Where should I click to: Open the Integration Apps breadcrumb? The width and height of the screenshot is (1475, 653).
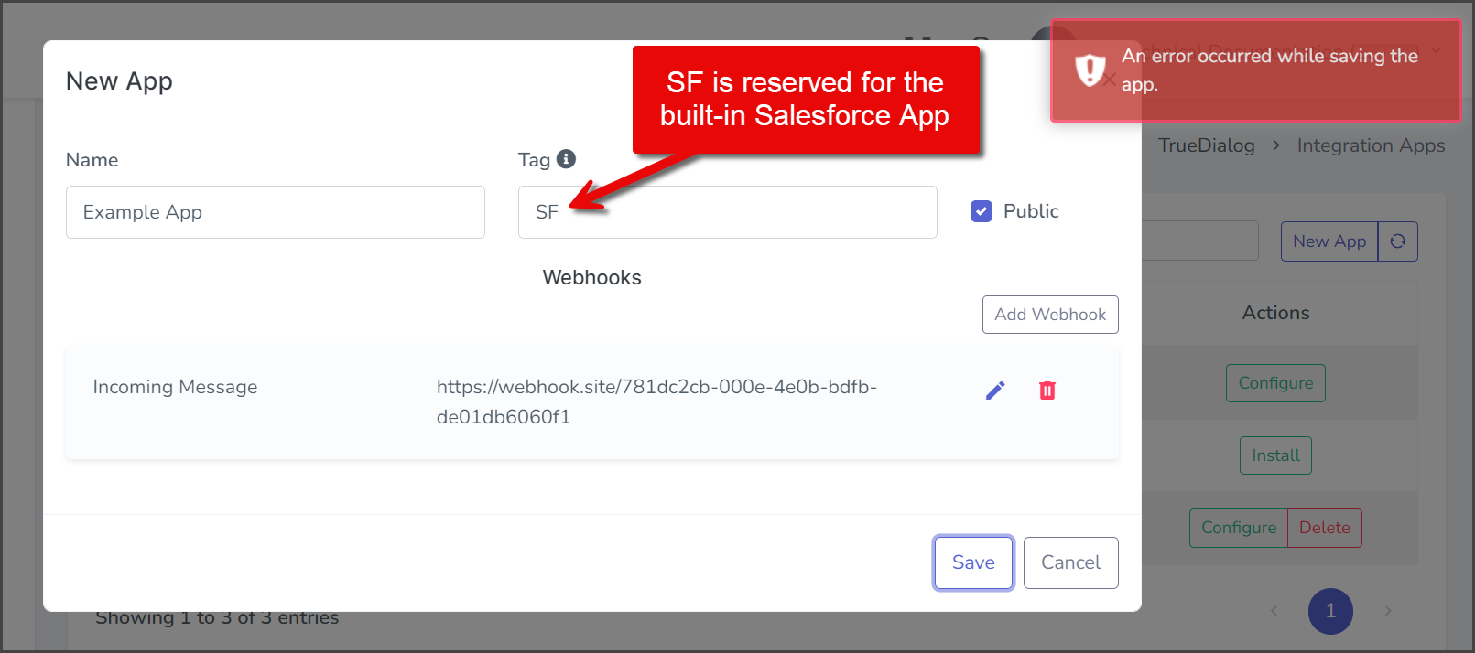[x=1371, y=145]
